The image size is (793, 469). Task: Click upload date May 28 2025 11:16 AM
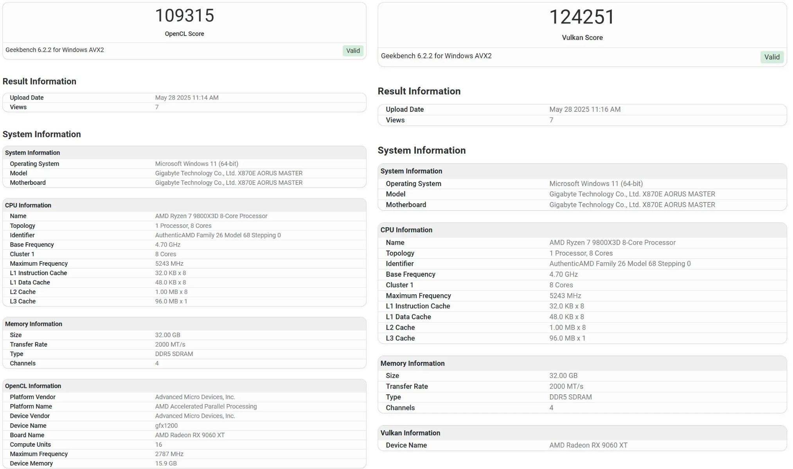pos(584,109)
